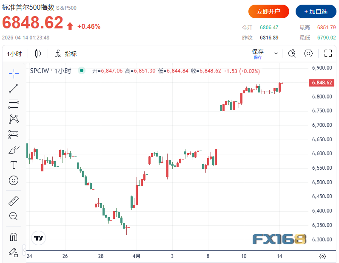Screen dimensions: 339x263
Task: Expand the arrow next to 保存
Action: point(276,53)
